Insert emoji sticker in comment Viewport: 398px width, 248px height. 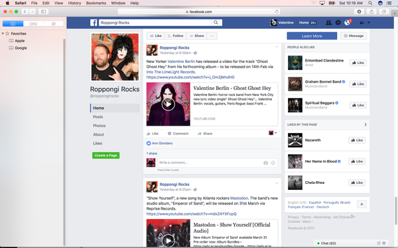click(273, 163)
